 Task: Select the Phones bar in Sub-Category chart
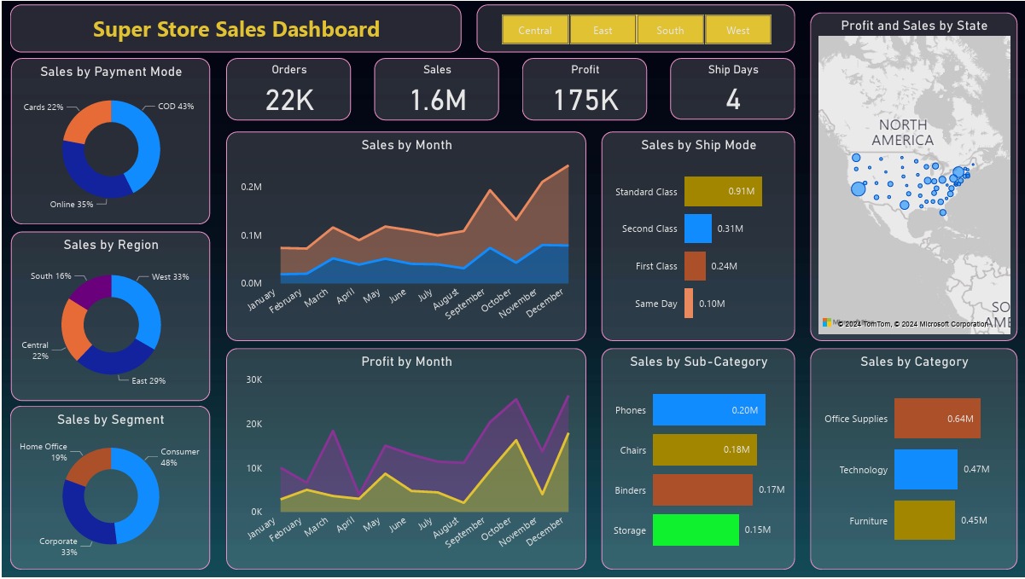point(708,410)
